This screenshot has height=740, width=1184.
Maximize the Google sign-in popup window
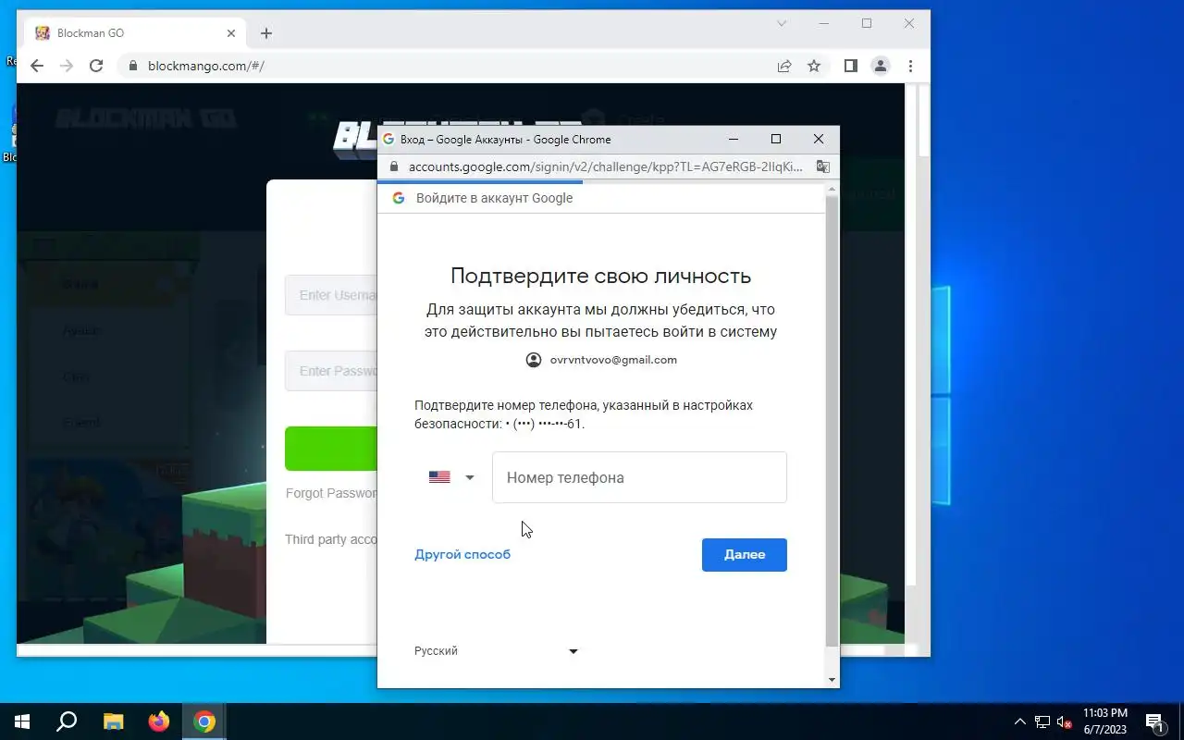point(776,139)
